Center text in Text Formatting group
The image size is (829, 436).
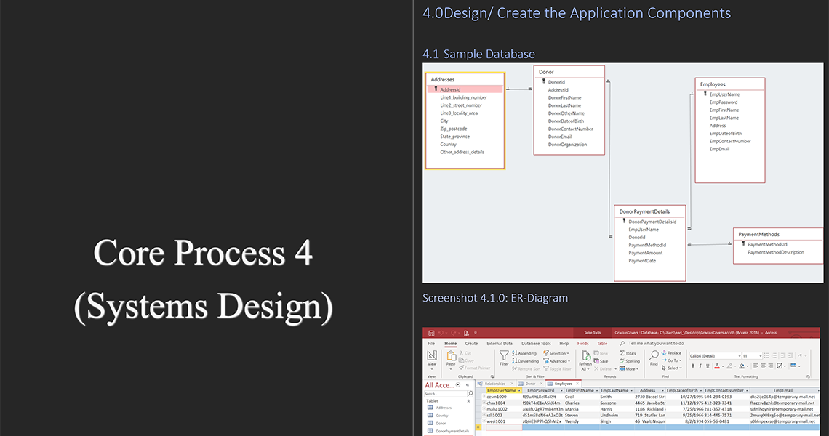(x=763, y=366)
